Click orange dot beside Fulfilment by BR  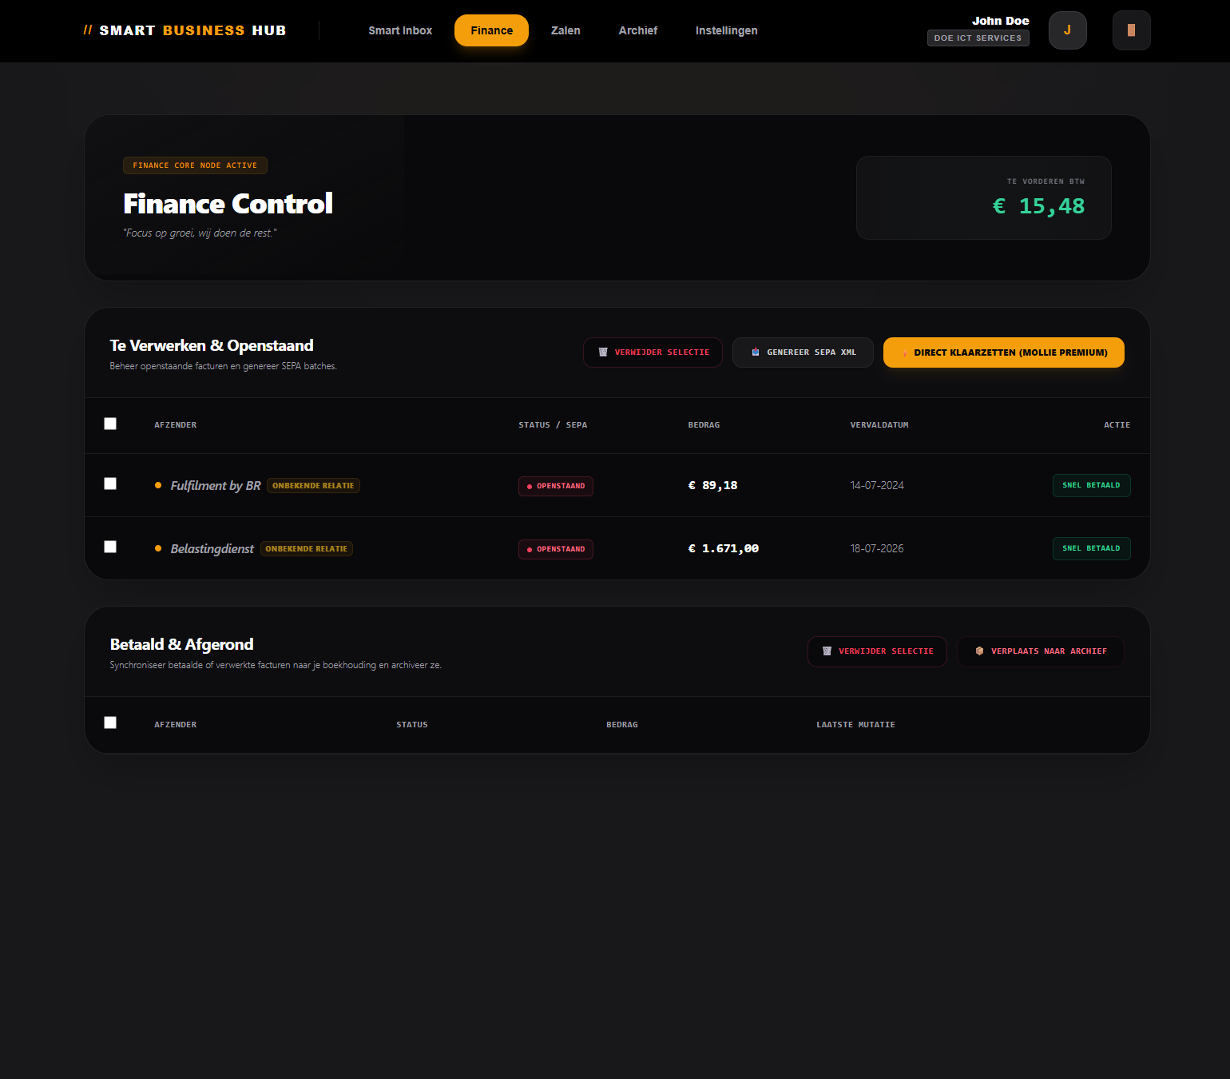click(x=158, y=485)
